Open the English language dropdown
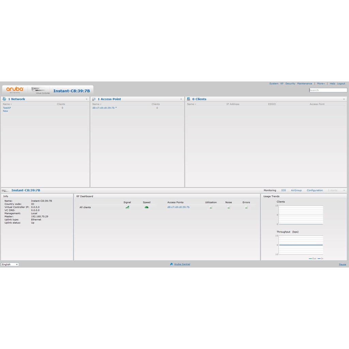The height and width of the screenshot is (349, 349). point(10,264)
